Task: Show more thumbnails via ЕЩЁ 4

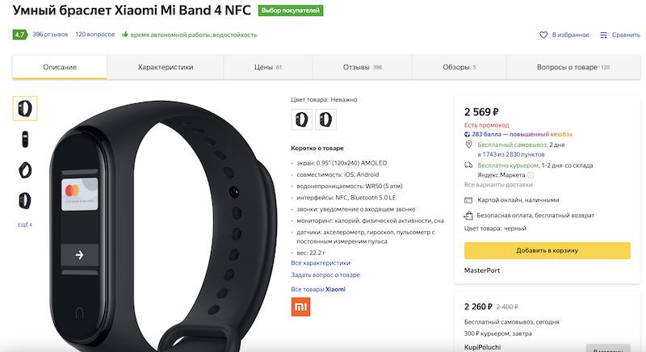Action: 25,224
